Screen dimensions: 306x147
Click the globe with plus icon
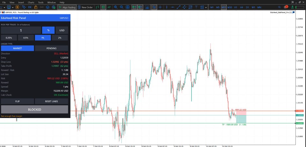click(54, 7)
